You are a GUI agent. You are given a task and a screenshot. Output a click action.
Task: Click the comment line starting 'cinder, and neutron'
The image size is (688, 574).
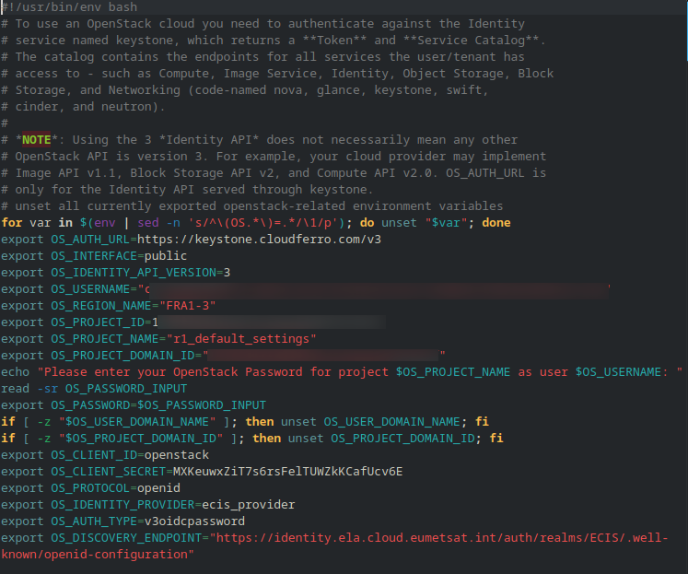coord(84,107)
